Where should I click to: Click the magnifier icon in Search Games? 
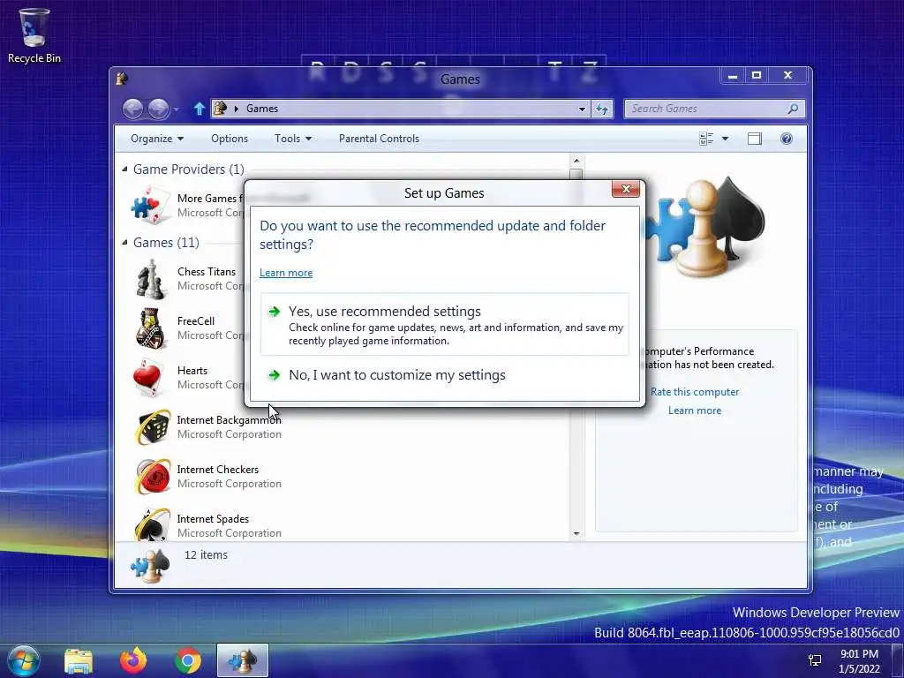[x=793, y=109]
